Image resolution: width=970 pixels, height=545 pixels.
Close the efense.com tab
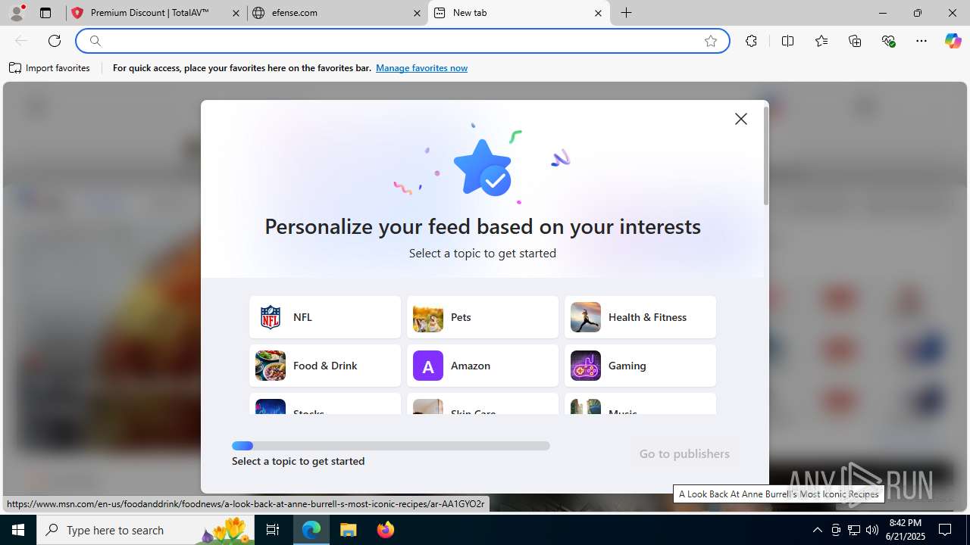417,13
